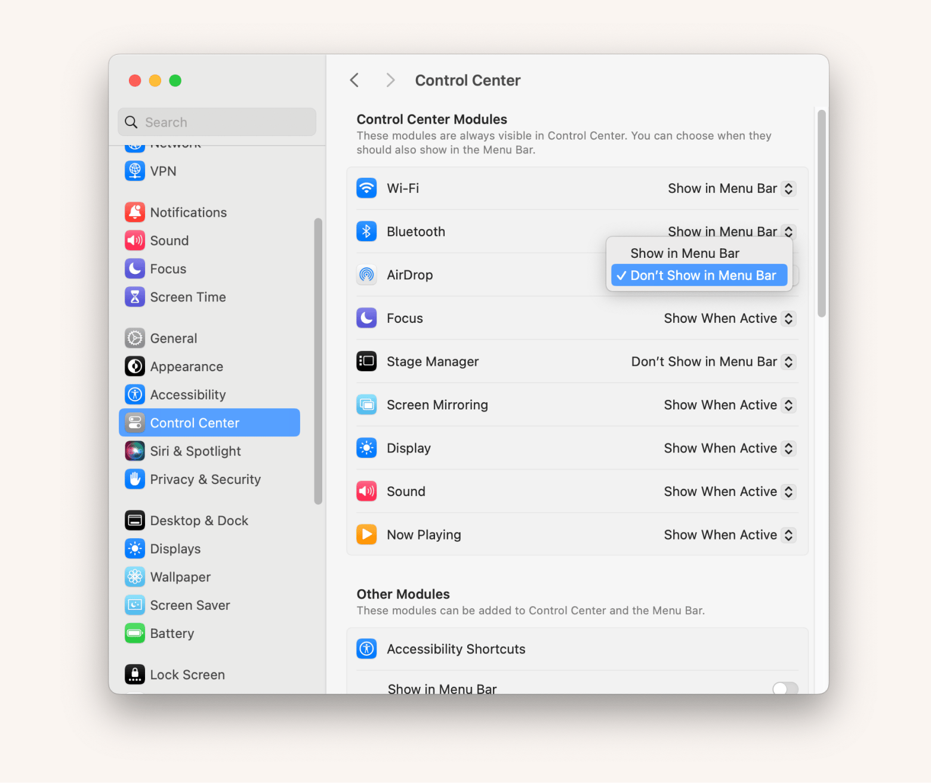Select the Screen Time hourglass icon

(x=135, y=297)
